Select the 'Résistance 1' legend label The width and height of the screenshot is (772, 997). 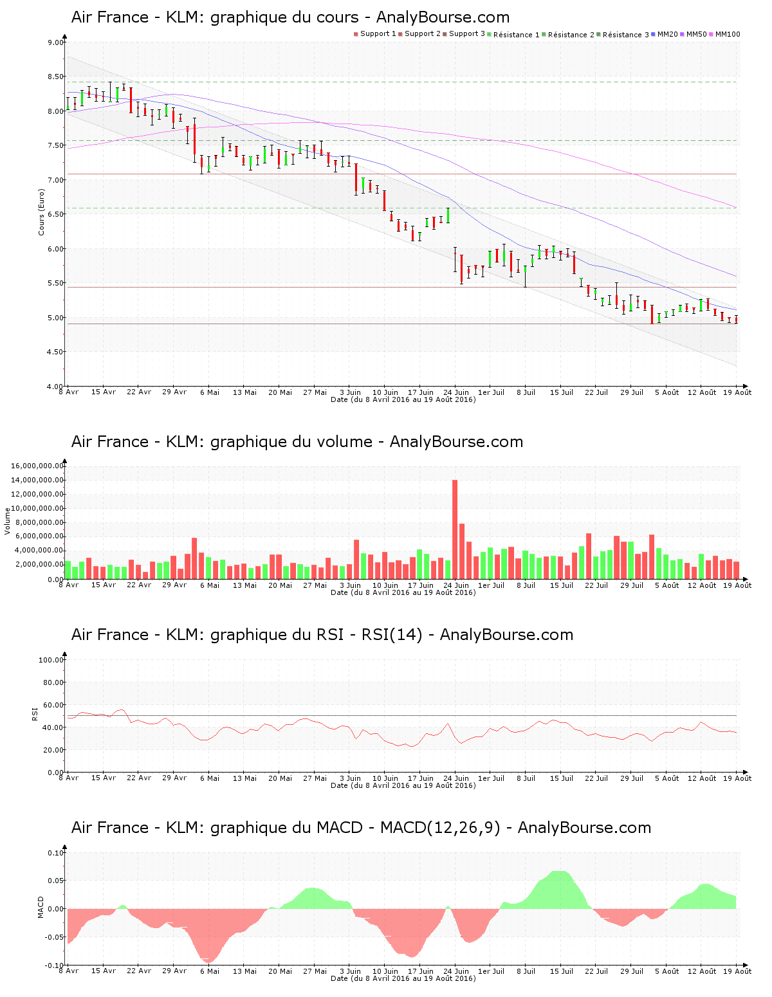(x=517, y=35)
